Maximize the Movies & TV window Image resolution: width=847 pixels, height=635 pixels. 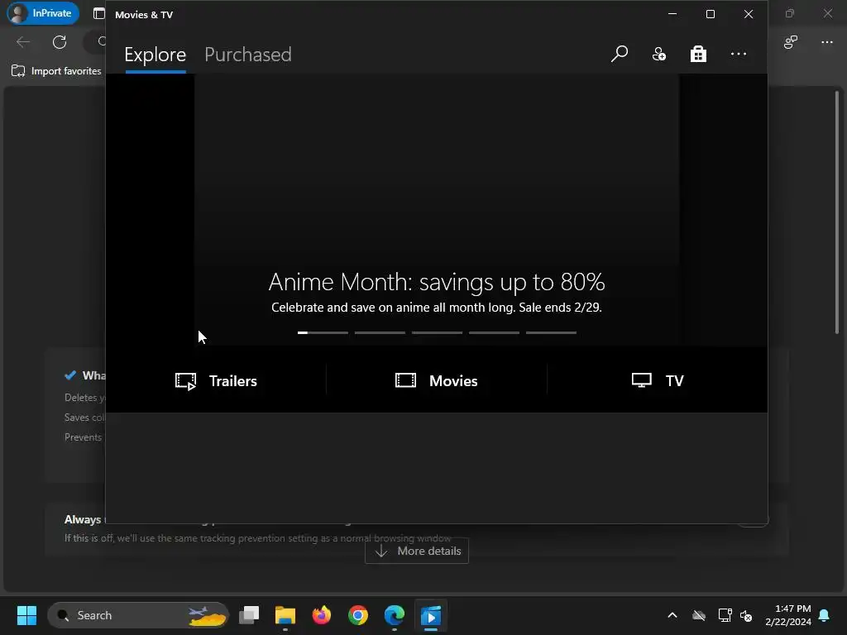point(711,14)
